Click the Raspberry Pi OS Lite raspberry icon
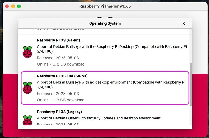Image resolution: width=209 pixels, height=138 pixels. point(27,88)
